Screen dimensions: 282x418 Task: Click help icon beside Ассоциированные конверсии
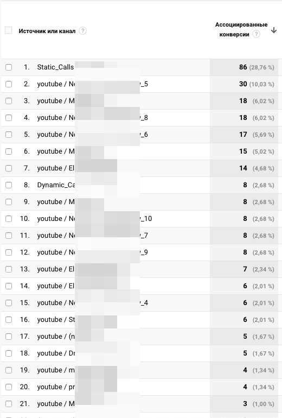tap(256, 34)
